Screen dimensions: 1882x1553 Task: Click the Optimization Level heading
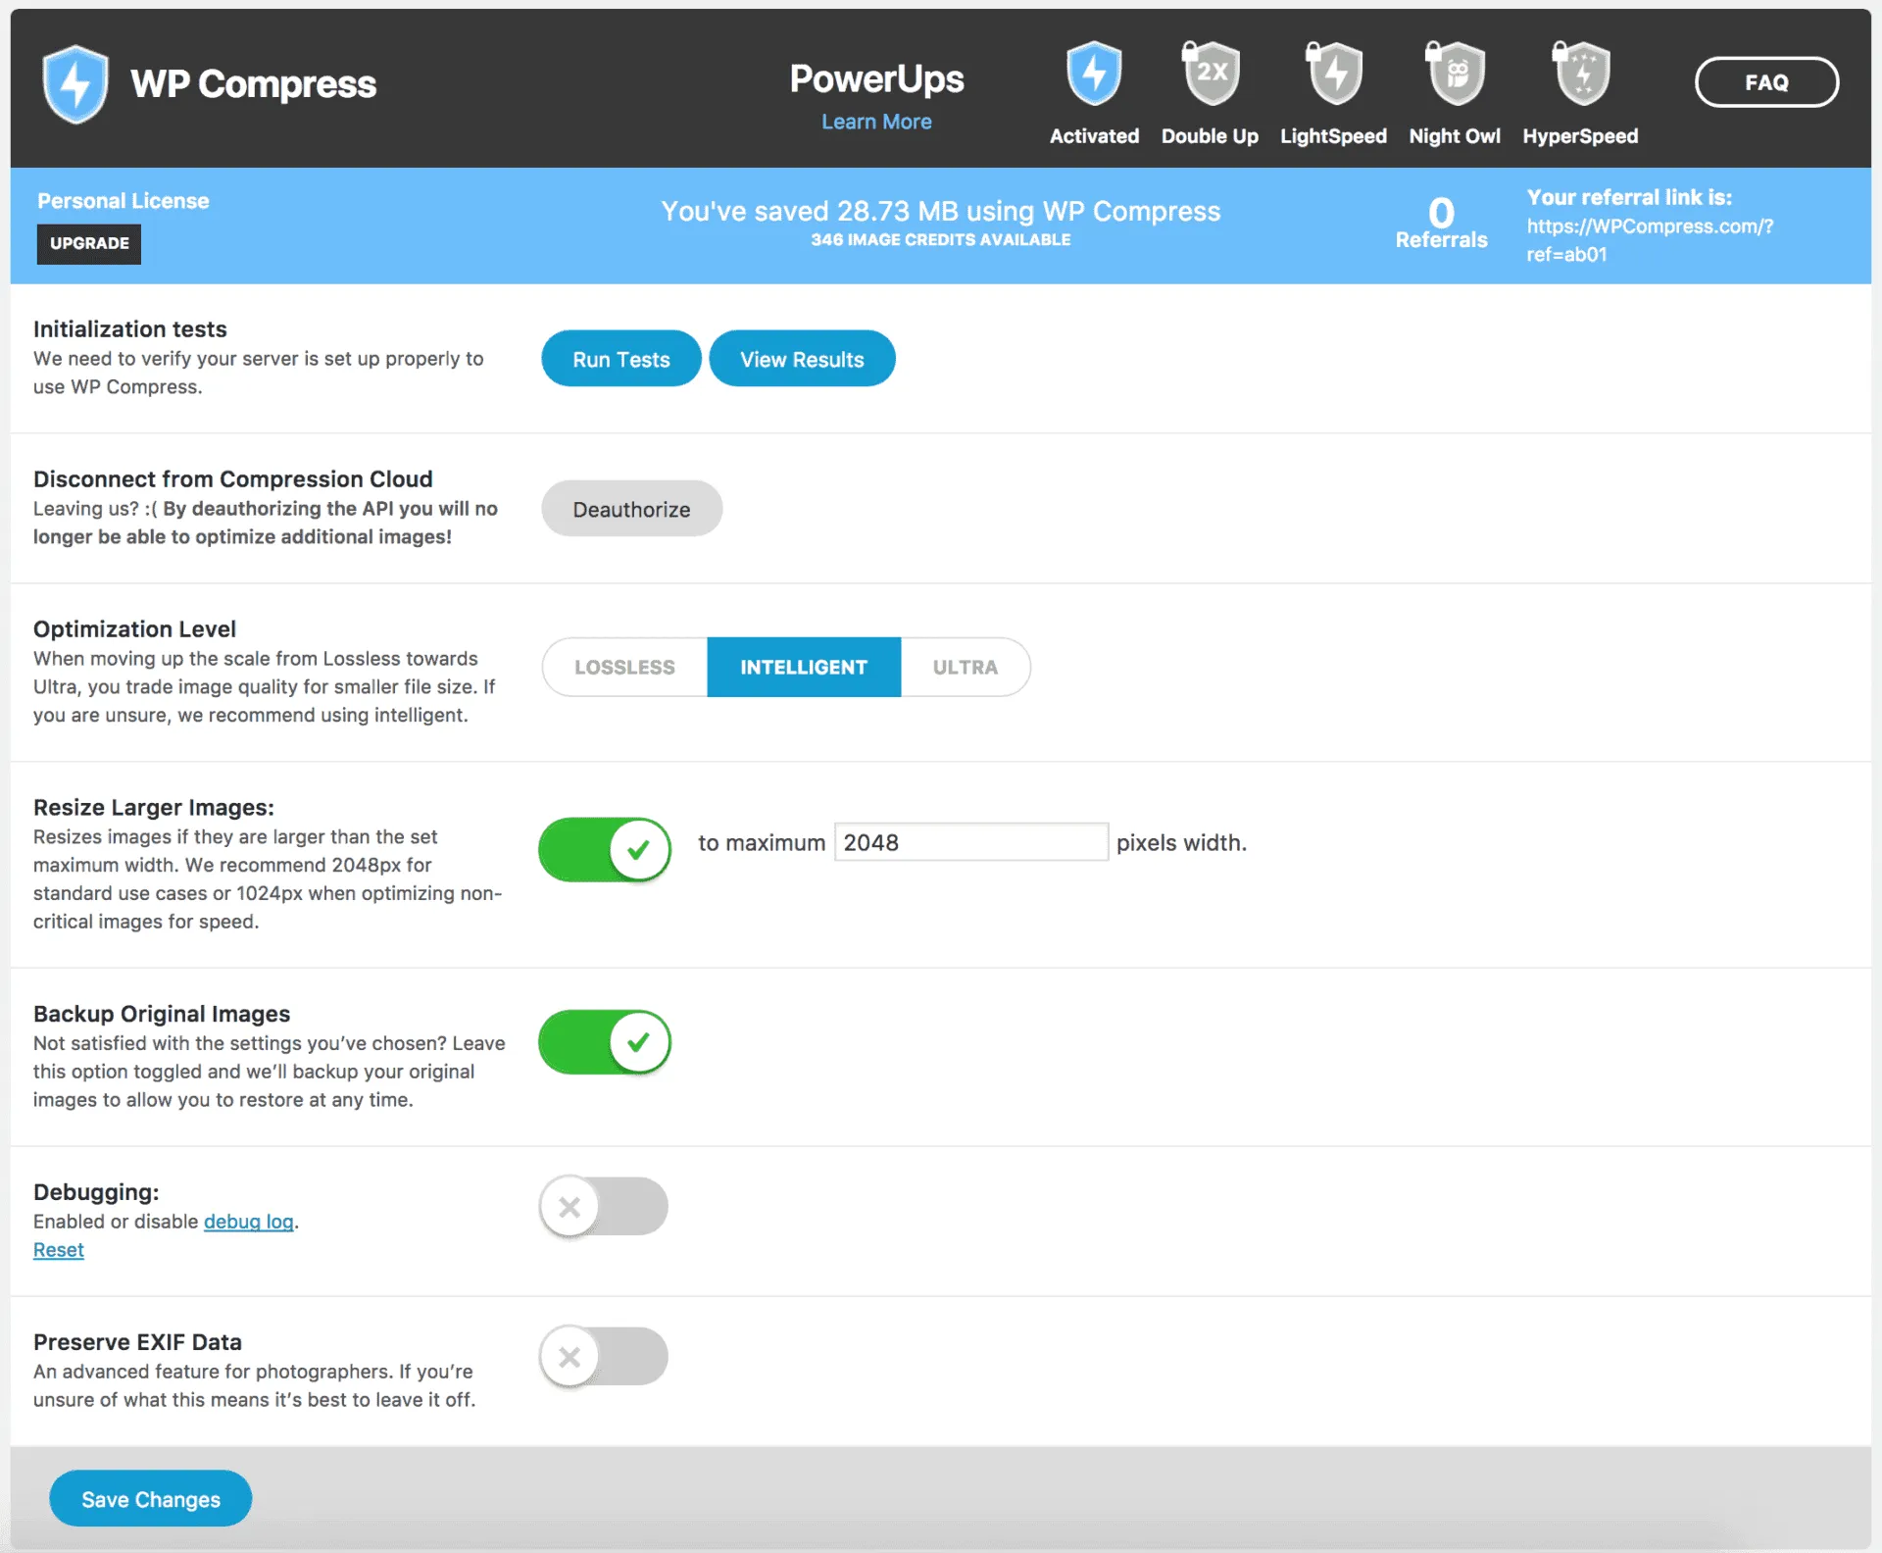coord(134,629)
